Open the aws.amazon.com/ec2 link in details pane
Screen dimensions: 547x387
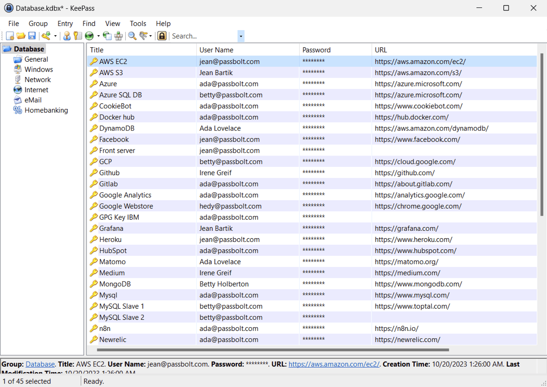click(334, 364)
